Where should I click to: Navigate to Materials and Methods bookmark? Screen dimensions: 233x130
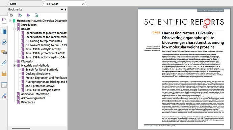[x=35, y=66]
